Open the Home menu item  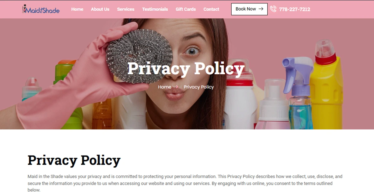point(77,9)
